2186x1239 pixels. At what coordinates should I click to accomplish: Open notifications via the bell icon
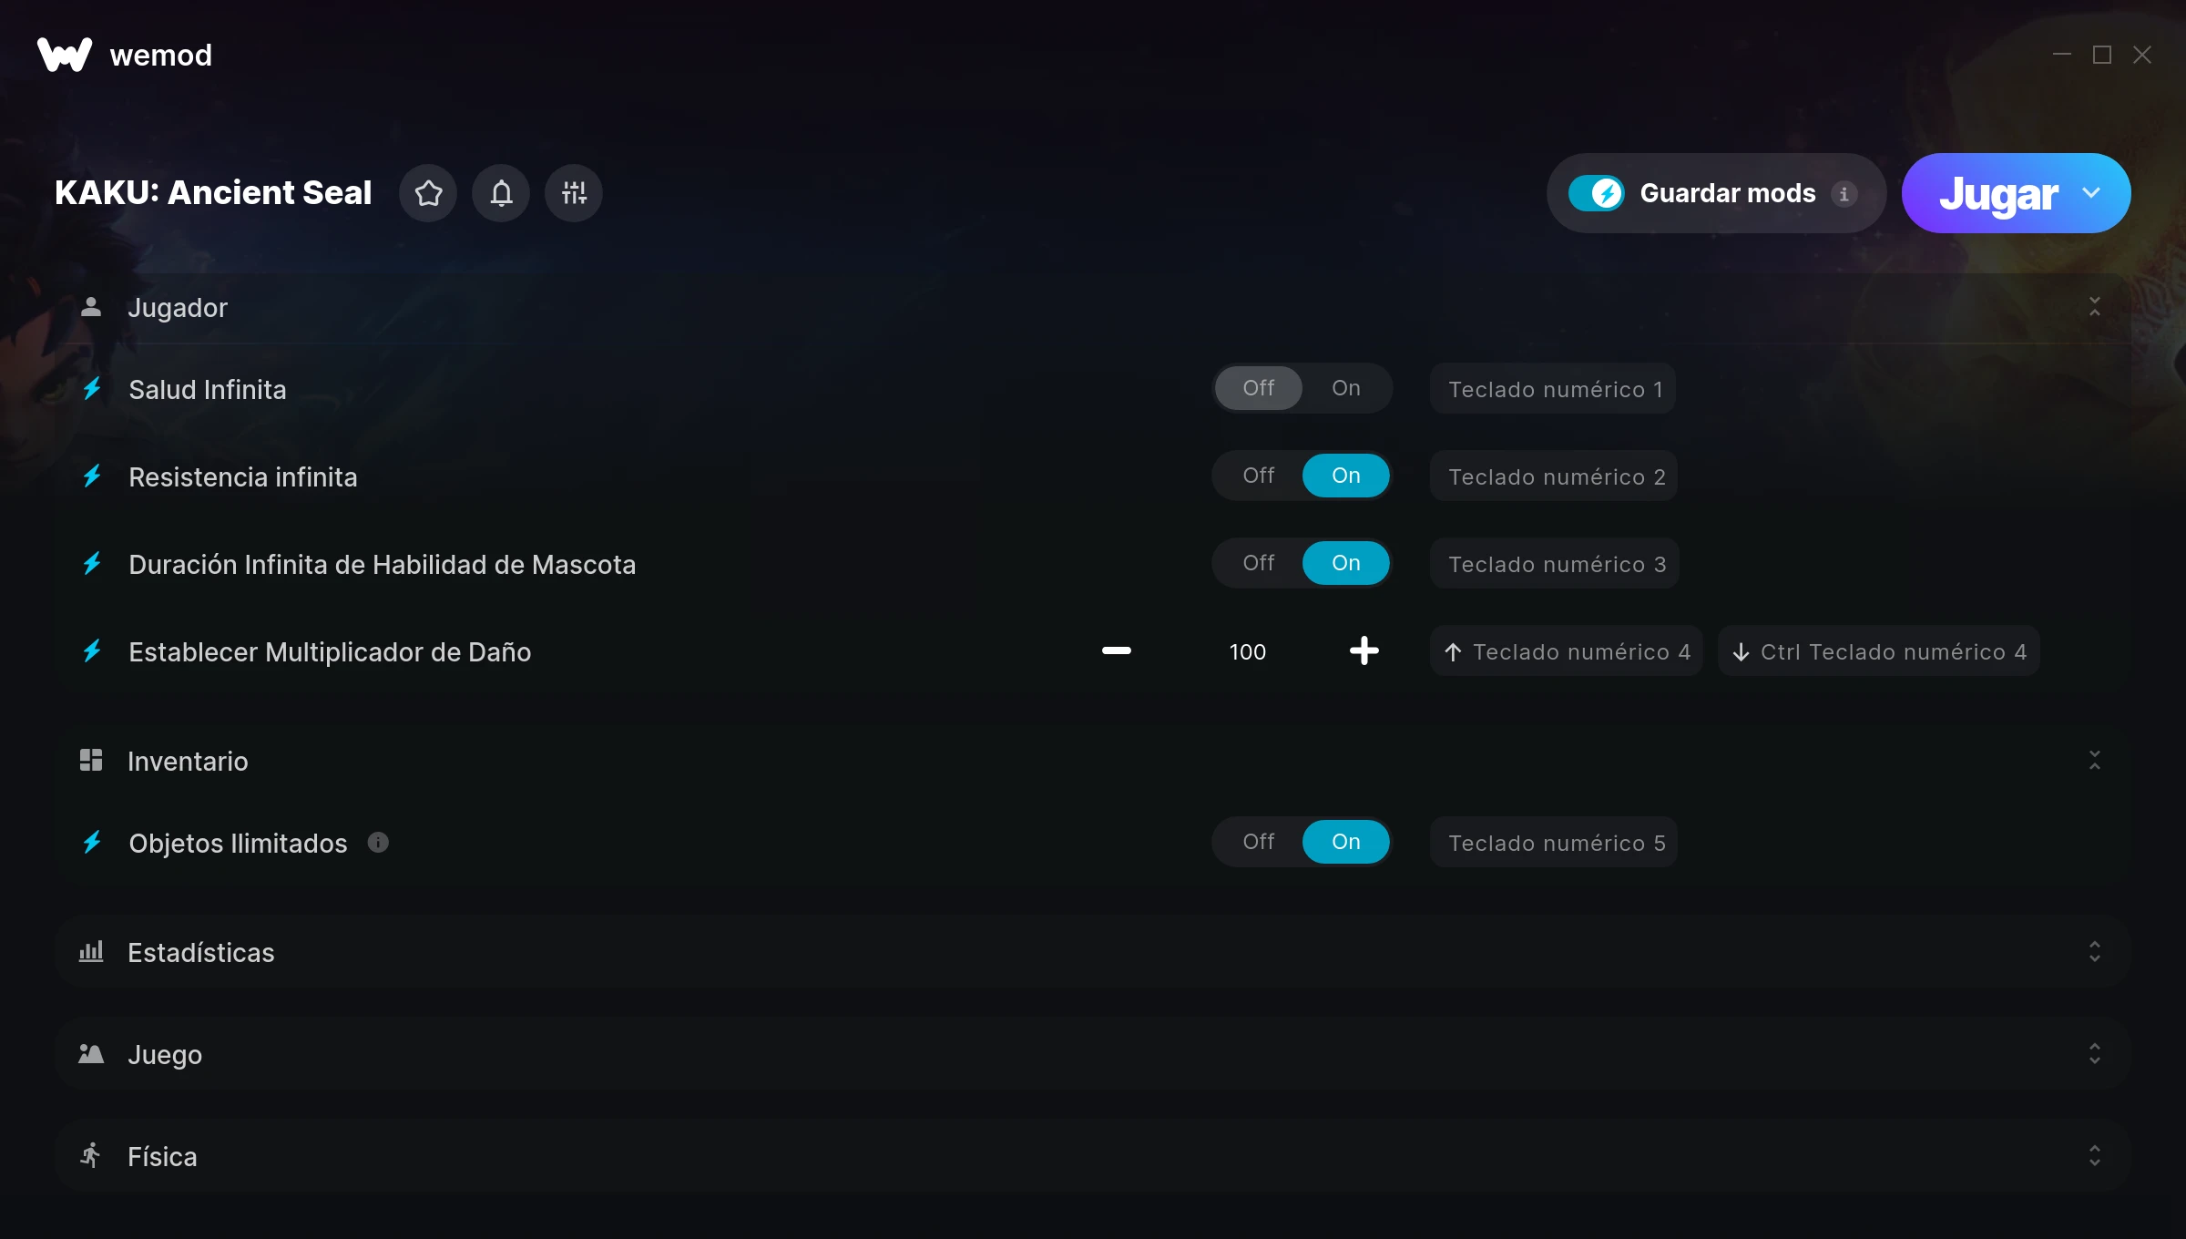[501, 193]
